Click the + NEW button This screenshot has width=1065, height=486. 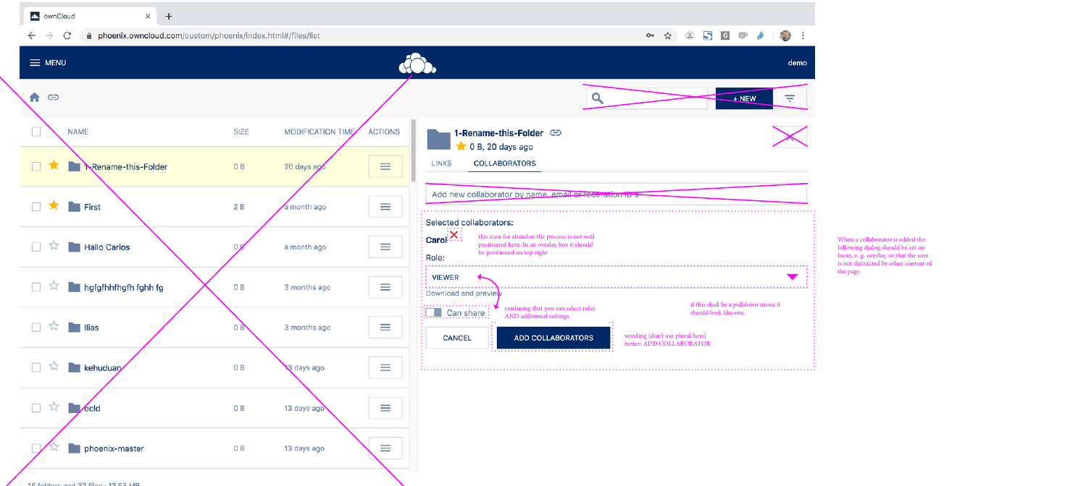click(x=744, y=98)
